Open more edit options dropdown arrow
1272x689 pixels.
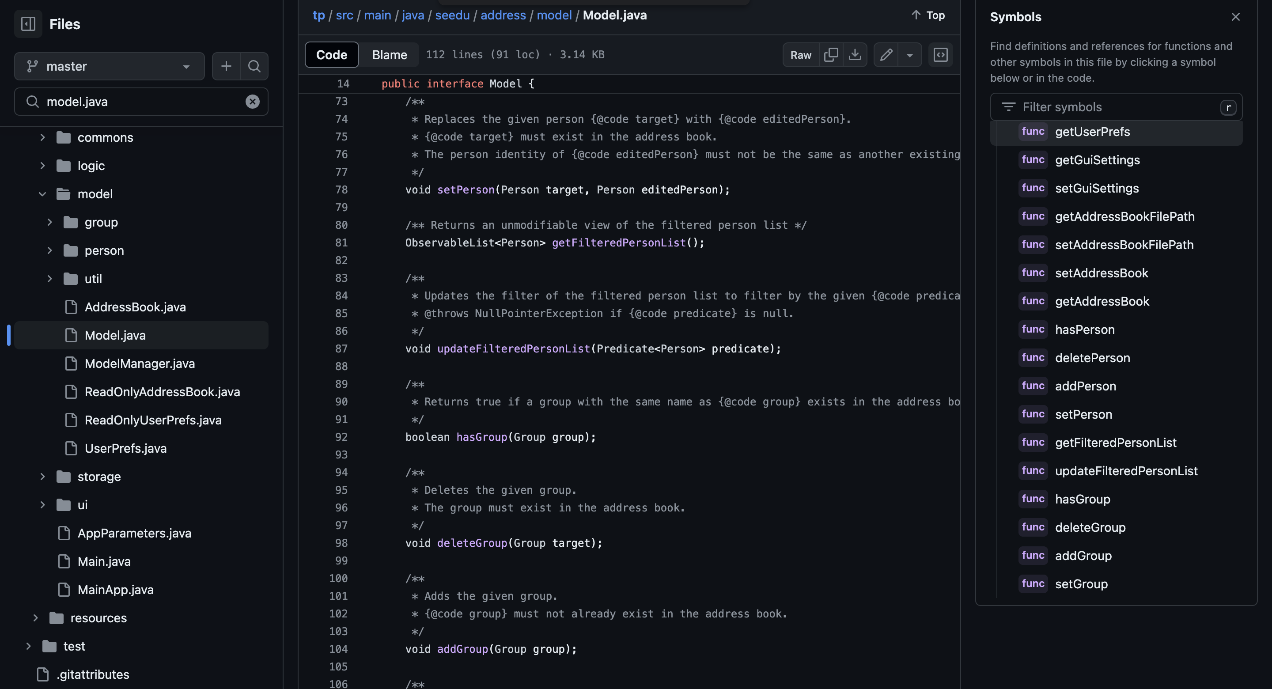(909, 55)
